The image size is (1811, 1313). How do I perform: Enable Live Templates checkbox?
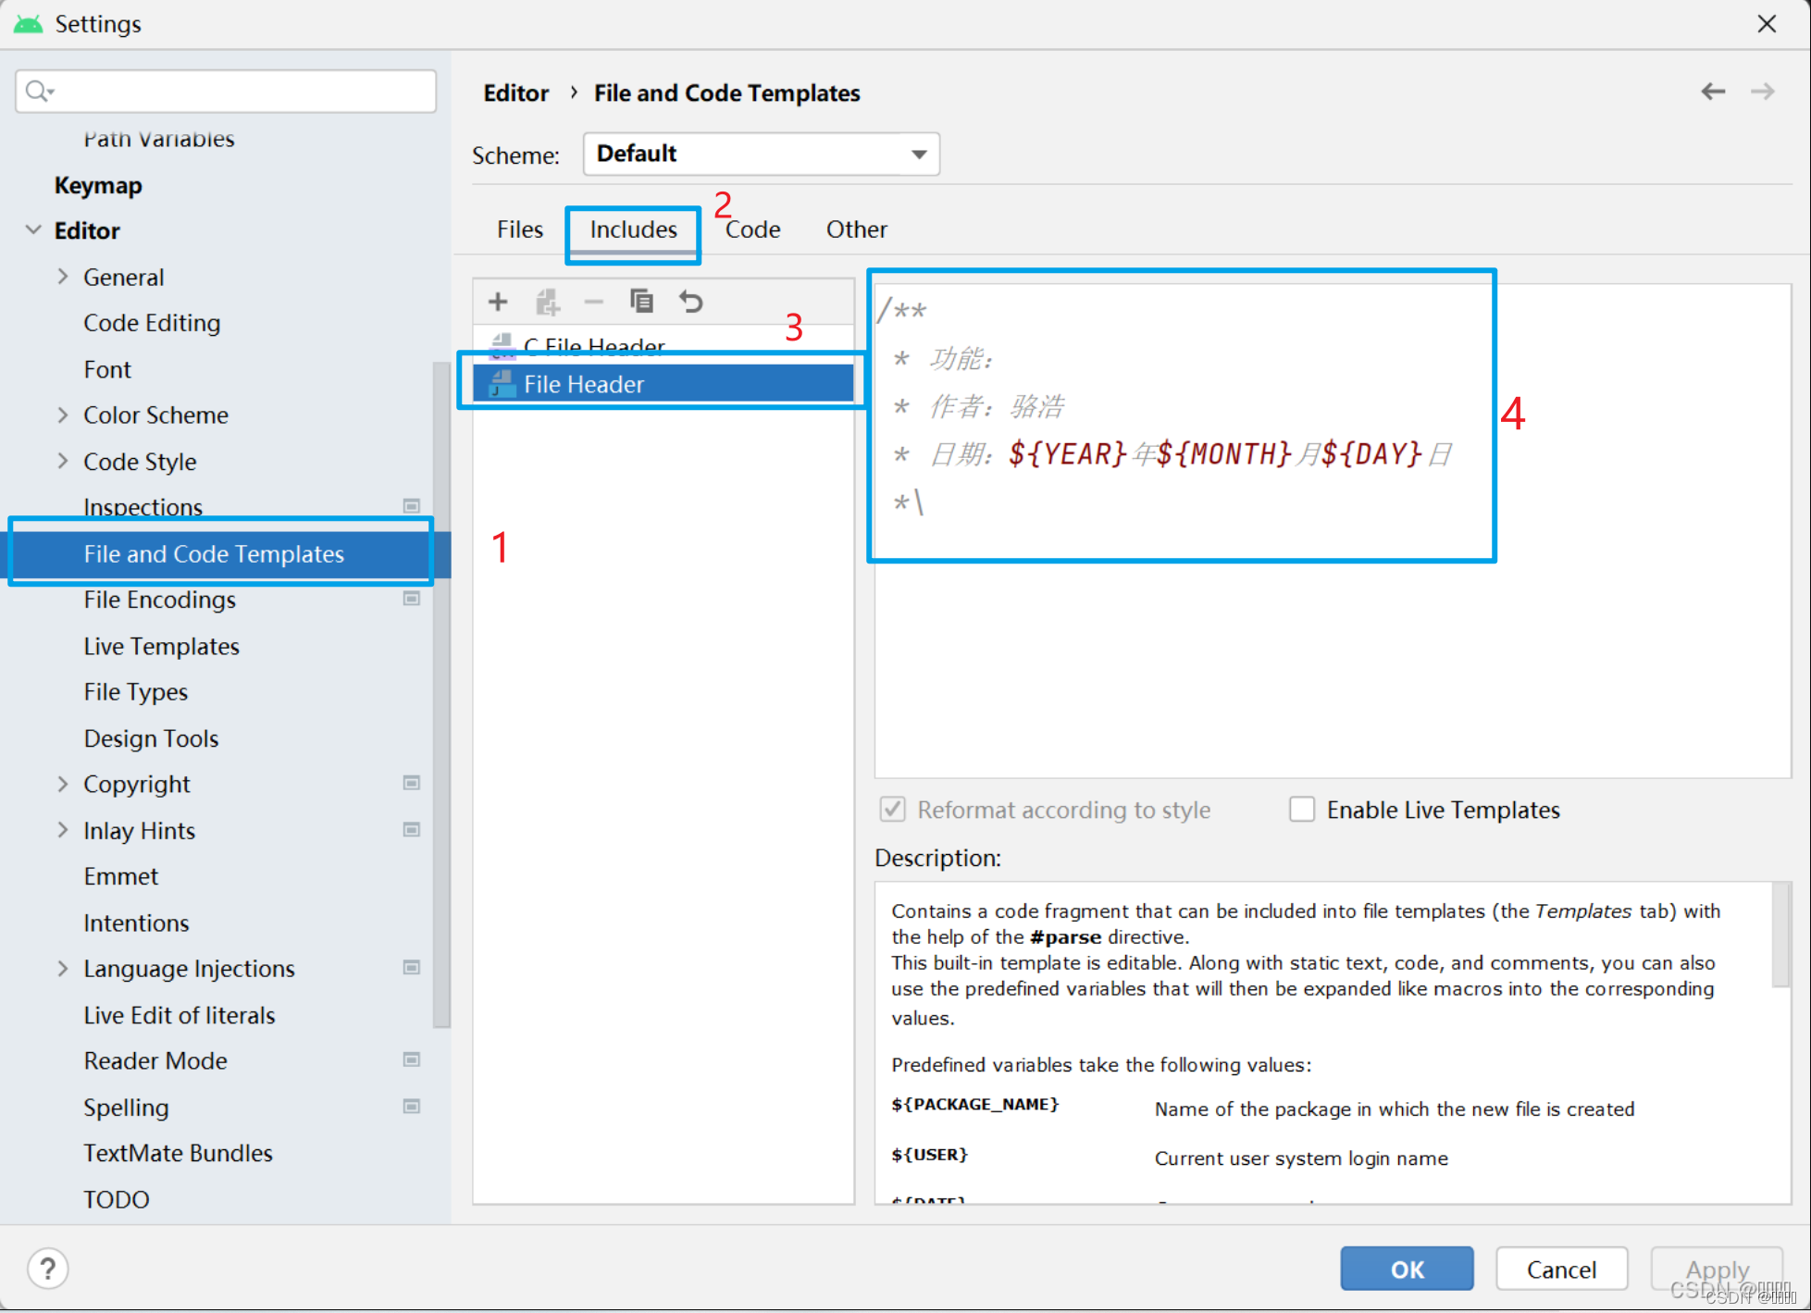[x=1302, y=810]
